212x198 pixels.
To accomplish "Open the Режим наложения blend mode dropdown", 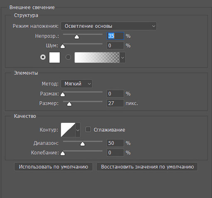I will (109, 26).
